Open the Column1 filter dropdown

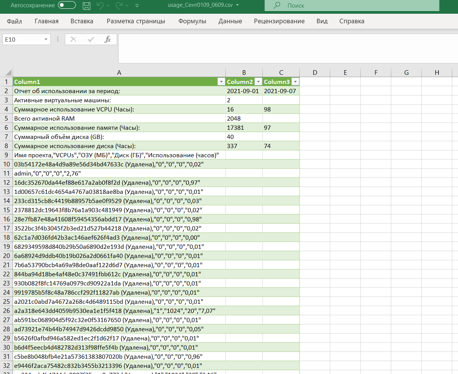[220, 82]
